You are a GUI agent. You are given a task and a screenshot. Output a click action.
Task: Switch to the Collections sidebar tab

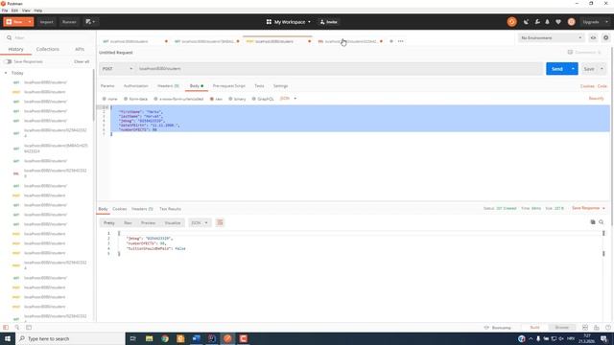tap(47, 49)
